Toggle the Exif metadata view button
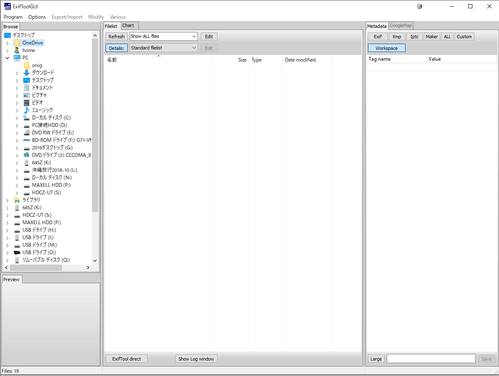 [x=378, y=37]
